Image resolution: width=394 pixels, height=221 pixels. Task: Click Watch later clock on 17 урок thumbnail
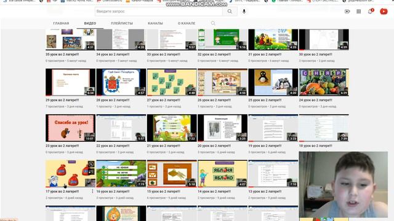[91, 164]
